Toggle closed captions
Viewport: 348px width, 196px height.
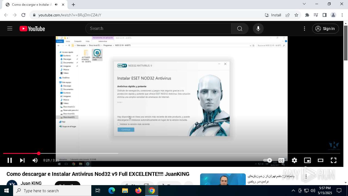(x=281, y=160)
